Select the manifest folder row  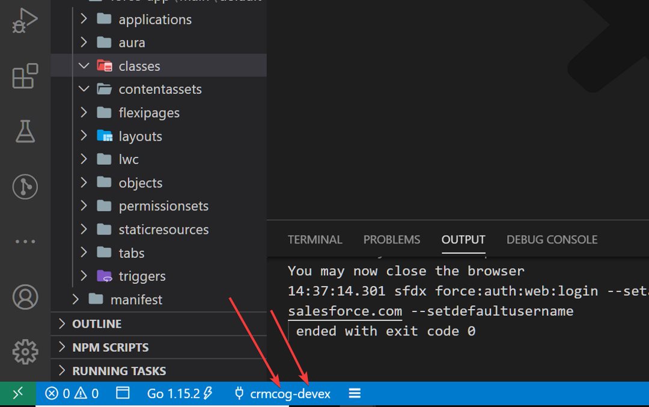click(159, 299)
